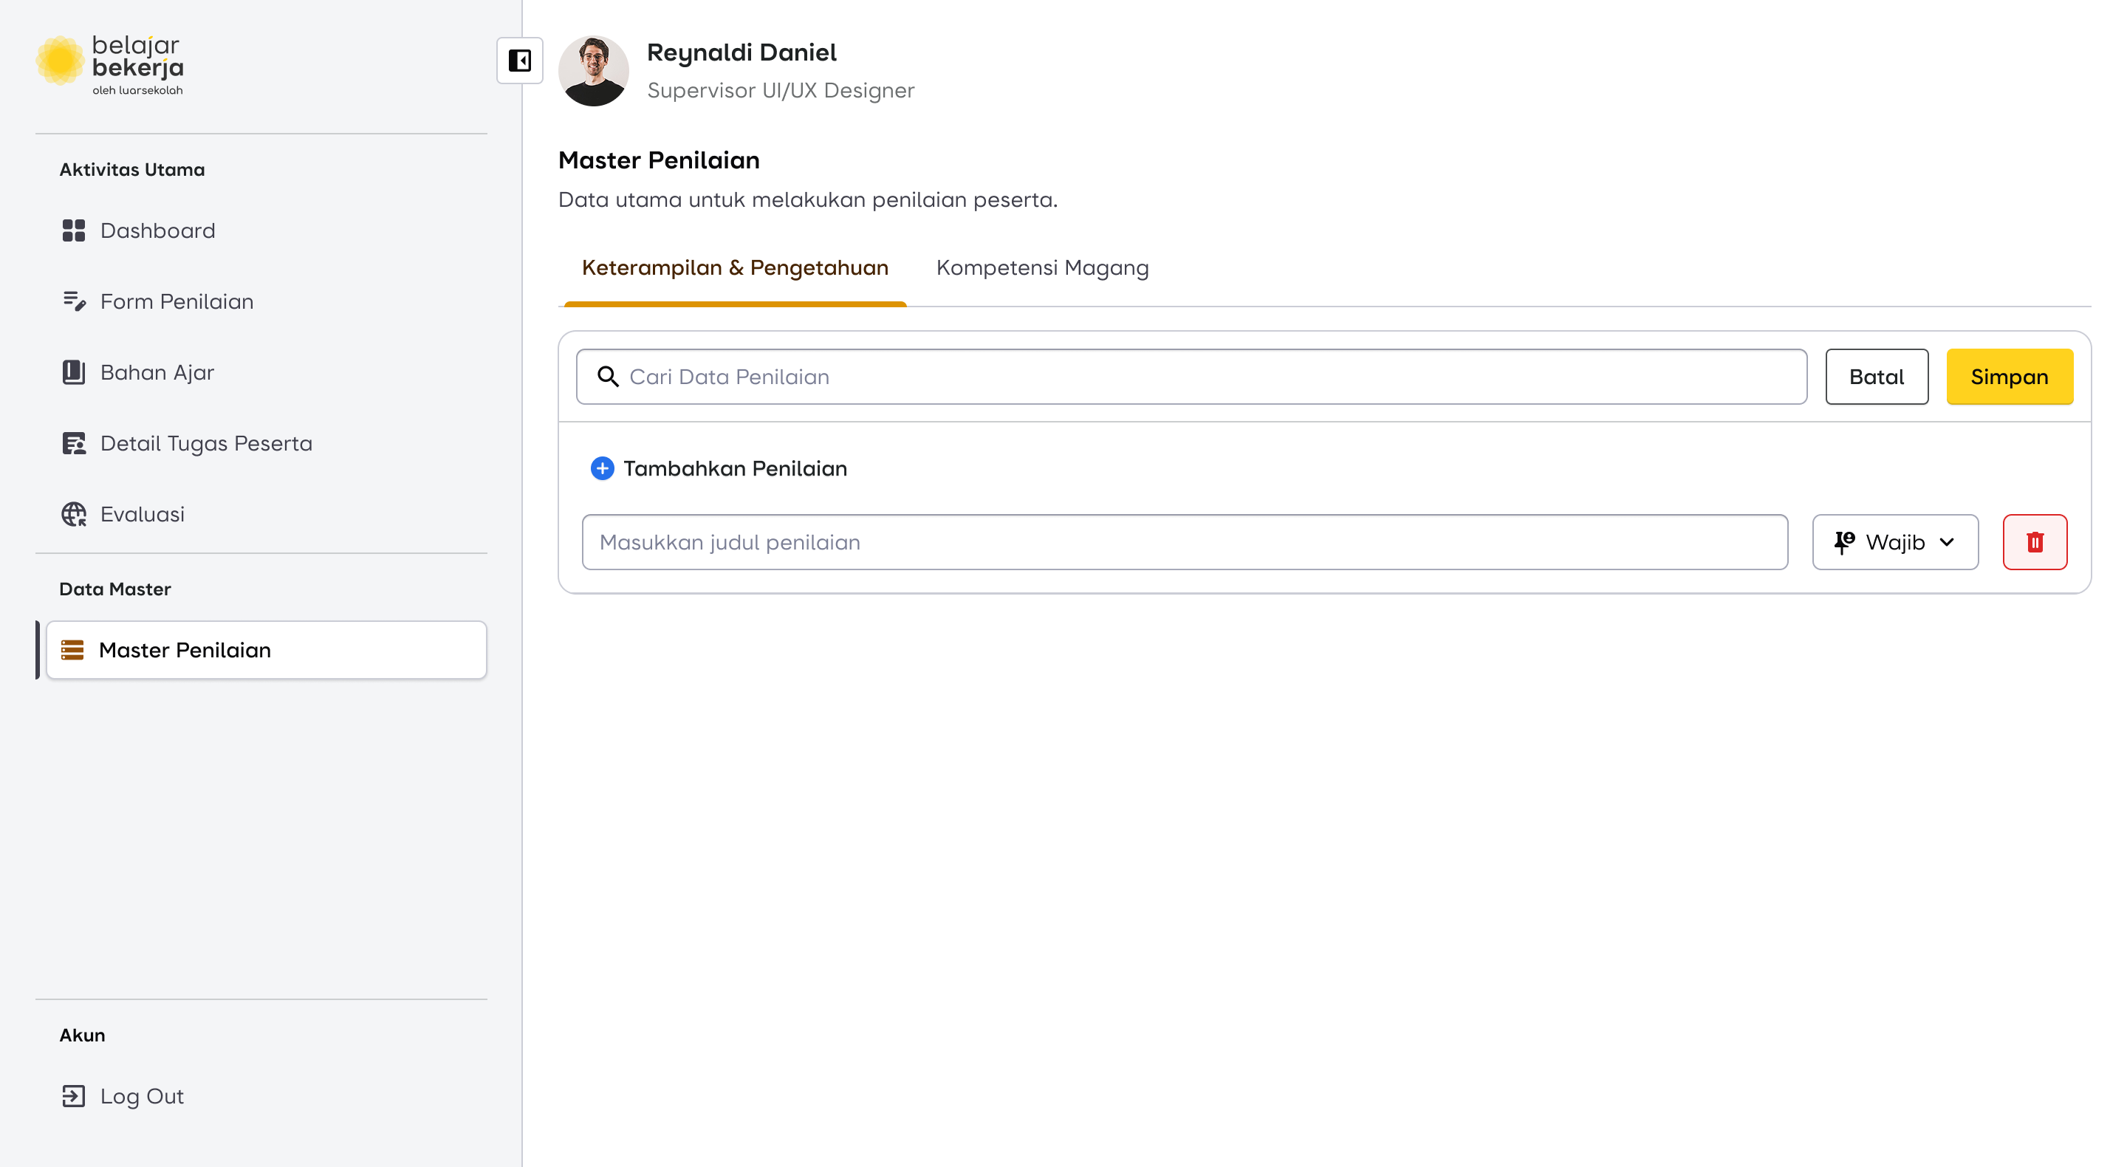This screenshot has height=1167, width=2127.
Task: Click the Form Penilaian pencil-list icon
Action: click(74, 301)
